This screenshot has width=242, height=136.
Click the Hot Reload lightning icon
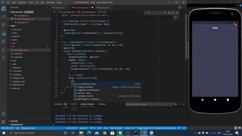(165, 13)
